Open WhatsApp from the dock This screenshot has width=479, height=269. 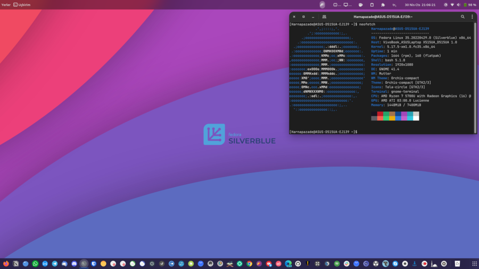(35, 264)
